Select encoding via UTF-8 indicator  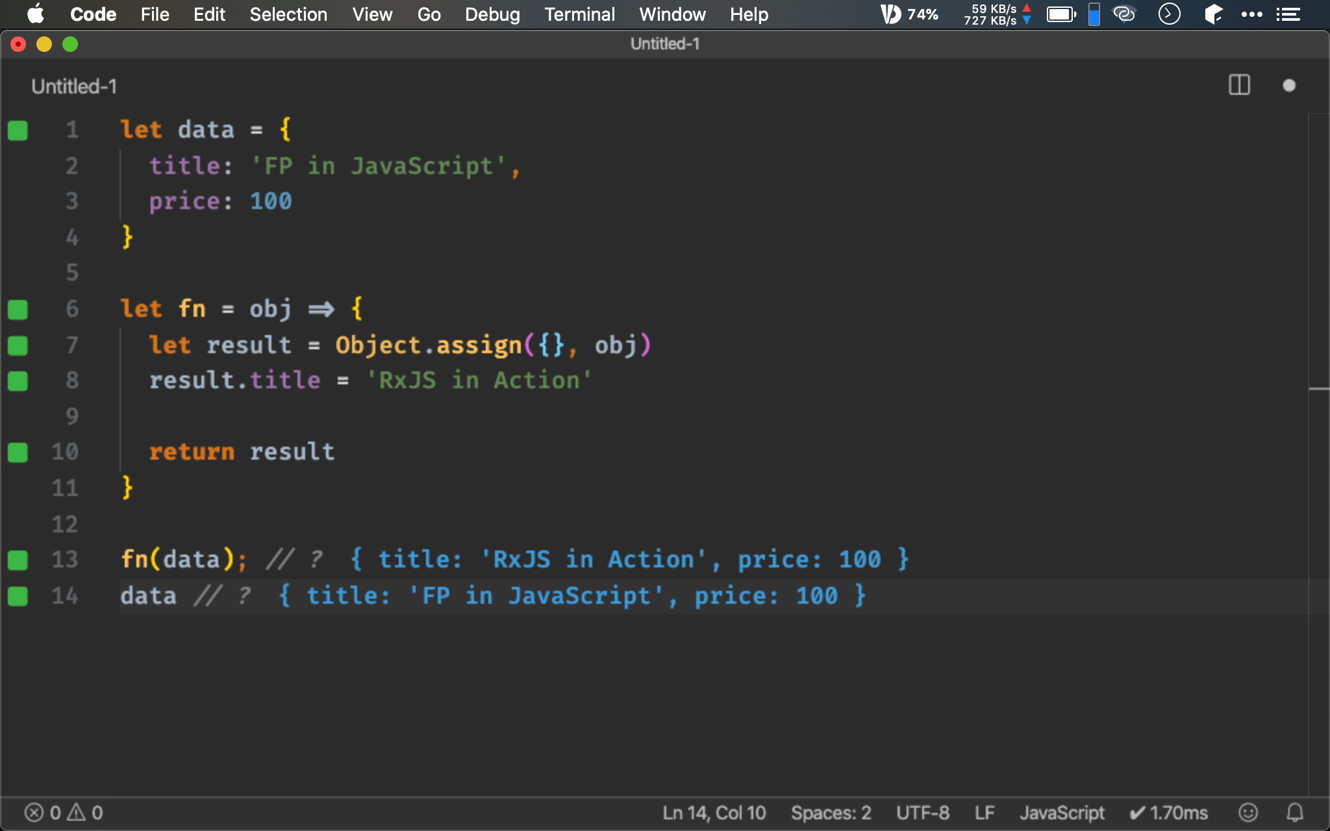click(922, 812)
